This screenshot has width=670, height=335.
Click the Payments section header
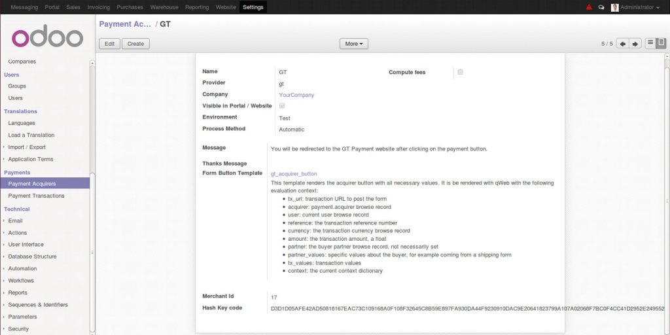tap(17, 172)
